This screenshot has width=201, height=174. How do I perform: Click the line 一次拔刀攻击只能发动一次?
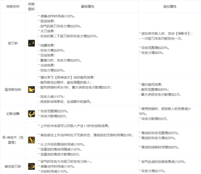(x=161, y=39)
